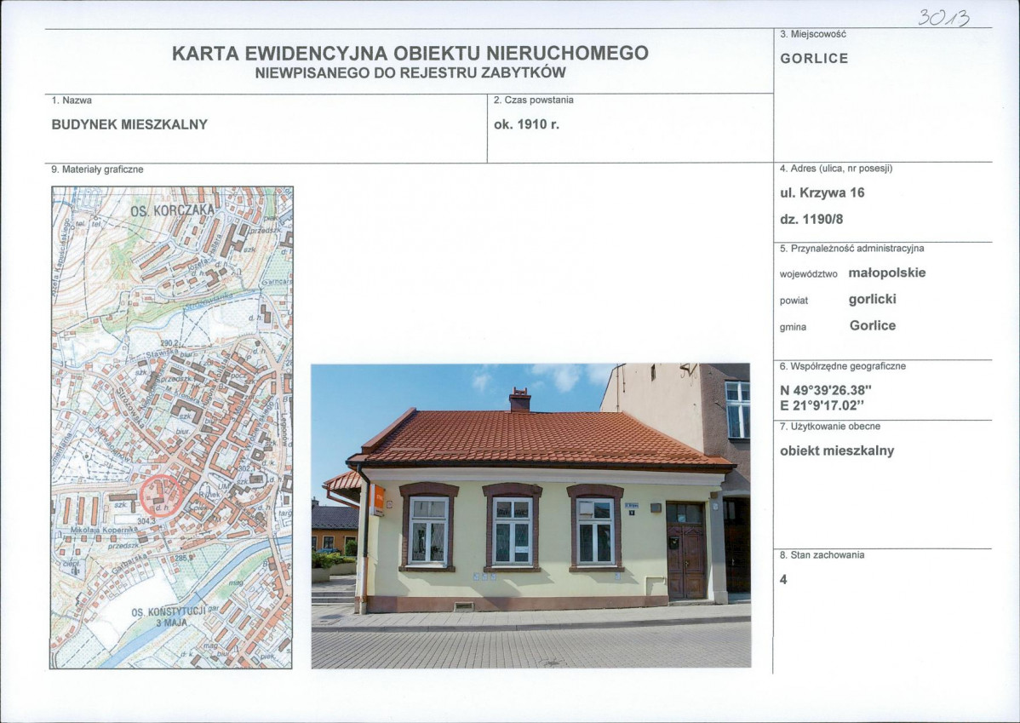Click the orange sign on the building corner
Viewport: 1020px width, 723px height.
(x=376, y=501)
